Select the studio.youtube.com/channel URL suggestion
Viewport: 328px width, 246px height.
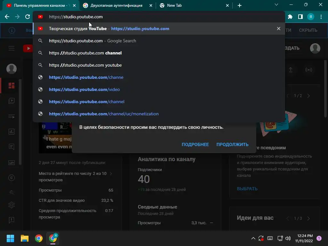click(159, 102)
